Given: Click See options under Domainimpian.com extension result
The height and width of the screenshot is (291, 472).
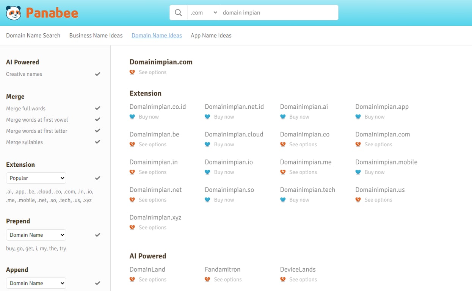Looking at the screenshot, I should (378, 144).
